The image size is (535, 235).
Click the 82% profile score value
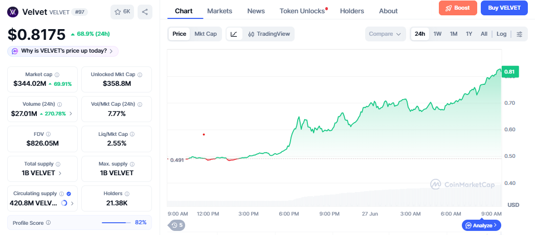click(141, 223)
